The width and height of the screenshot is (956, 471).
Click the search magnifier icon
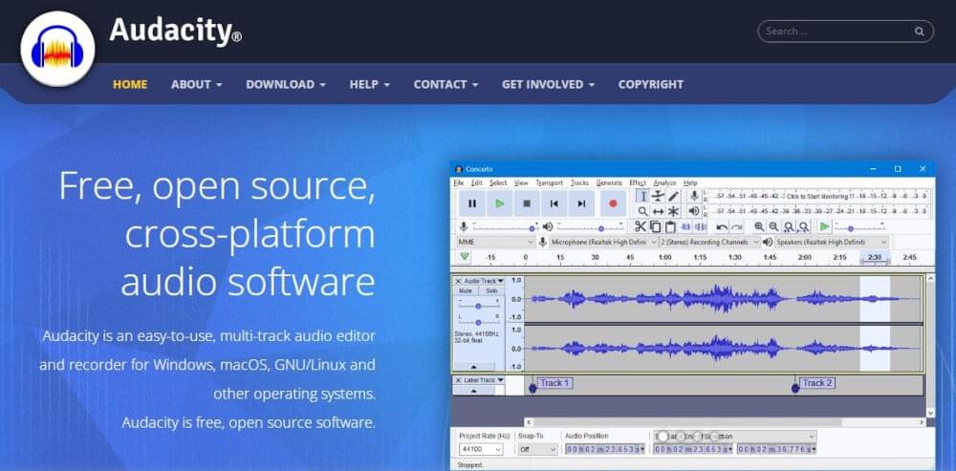(920, 32)
